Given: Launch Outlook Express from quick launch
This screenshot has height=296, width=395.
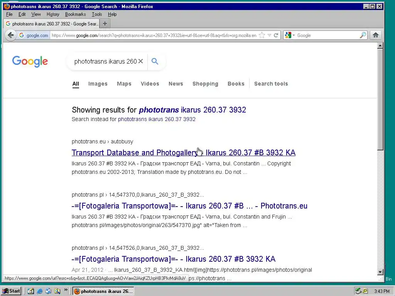Looking at the screenshot, I should pyautogui.click(x=48, y=291).
